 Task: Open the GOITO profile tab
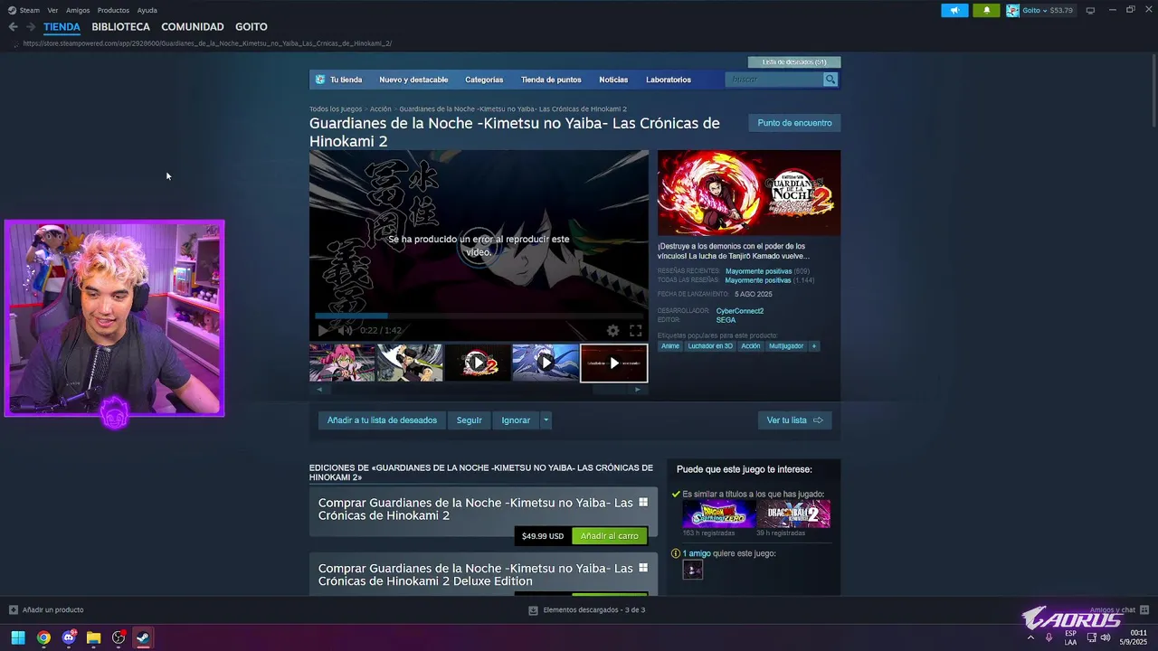tap(252, 27)
